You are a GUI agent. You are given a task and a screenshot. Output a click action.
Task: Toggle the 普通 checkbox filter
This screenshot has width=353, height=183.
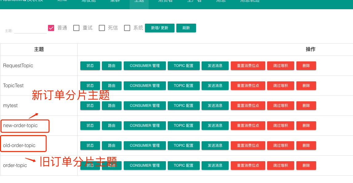pos(51,28)
